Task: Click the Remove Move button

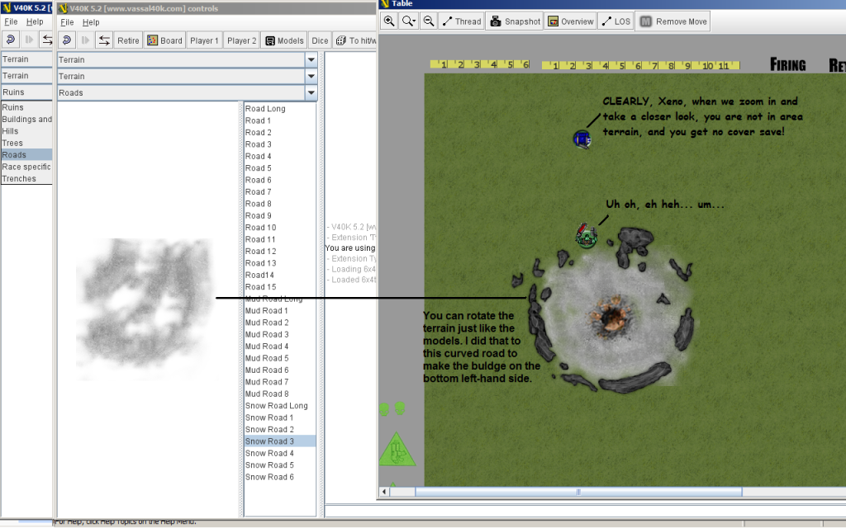Action: (x=673, y=21)
